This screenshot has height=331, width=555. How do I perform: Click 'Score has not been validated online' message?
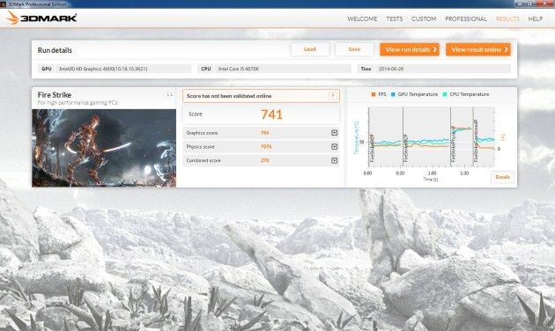[x=229, y=96]
